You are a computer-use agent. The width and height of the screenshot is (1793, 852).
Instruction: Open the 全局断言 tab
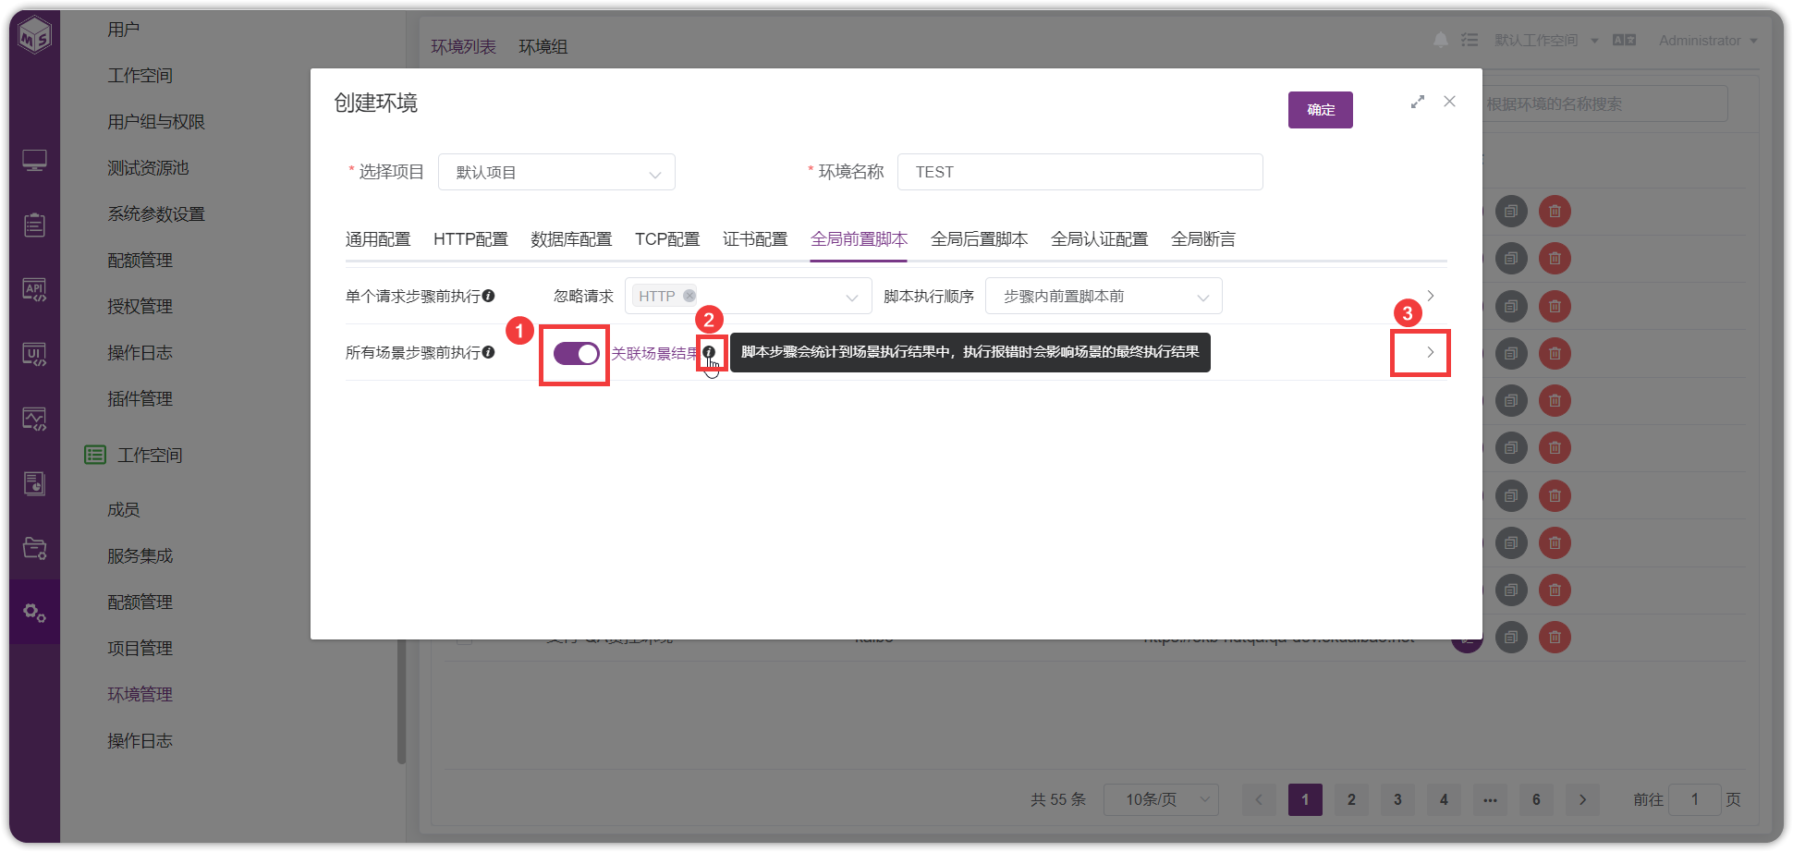click(x=1202, y=239)
